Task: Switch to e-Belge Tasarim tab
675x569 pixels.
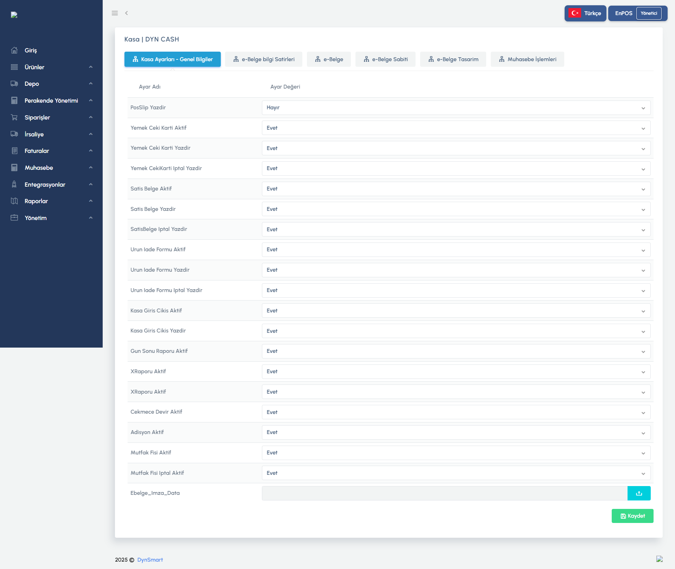Action: (x=453, y=59)
